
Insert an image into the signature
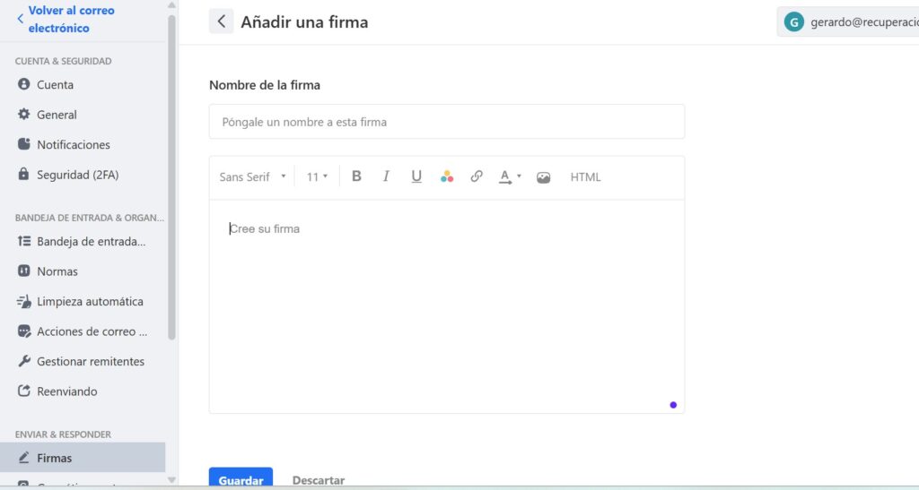[543, 177]
